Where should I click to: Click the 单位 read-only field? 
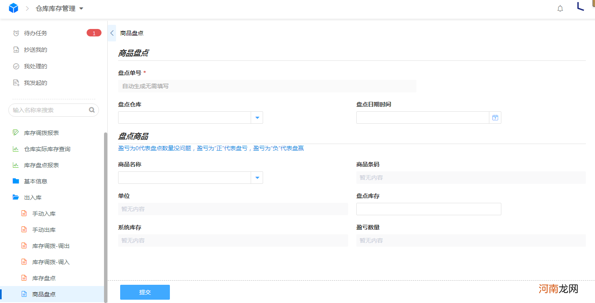[233, 209]
